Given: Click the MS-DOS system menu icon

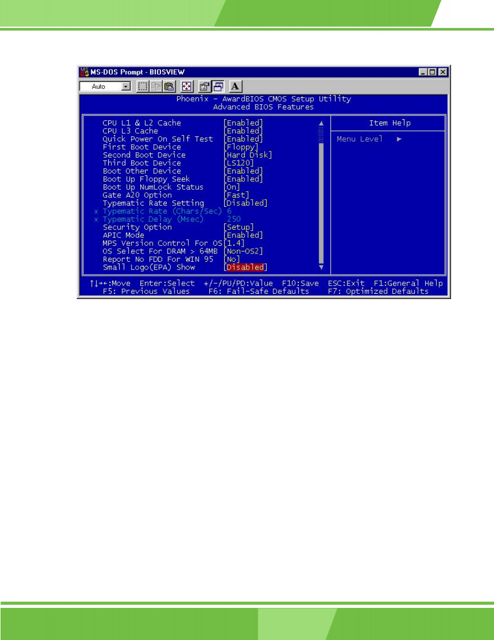Looking at the screenshot, I should [x=84, y=72].
